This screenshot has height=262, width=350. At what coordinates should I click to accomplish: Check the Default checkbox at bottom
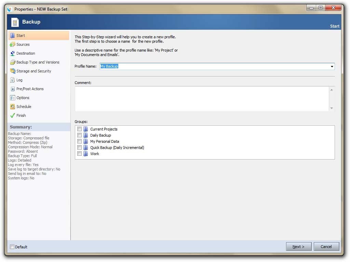click(x=12, y=247)
